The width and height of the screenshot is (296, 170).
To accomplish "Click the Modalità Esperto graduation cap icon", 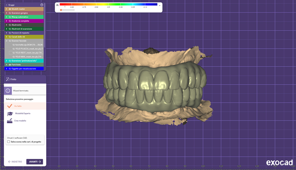I will tap(10, 114).
